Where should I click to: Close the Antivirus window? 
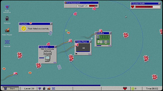[55, 47]
